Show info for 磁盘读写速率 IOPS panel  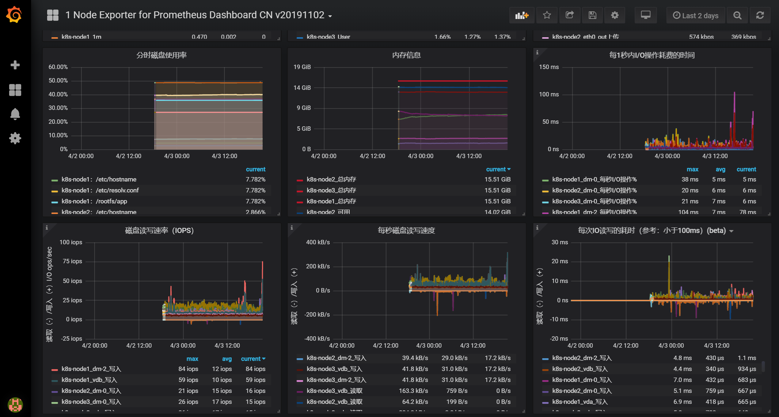46,227
